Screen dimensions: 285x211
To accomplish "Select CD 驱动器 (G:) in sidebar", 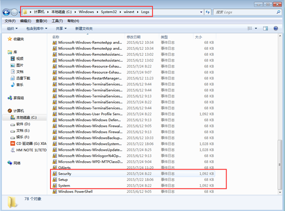I will (x=28, y=143).
